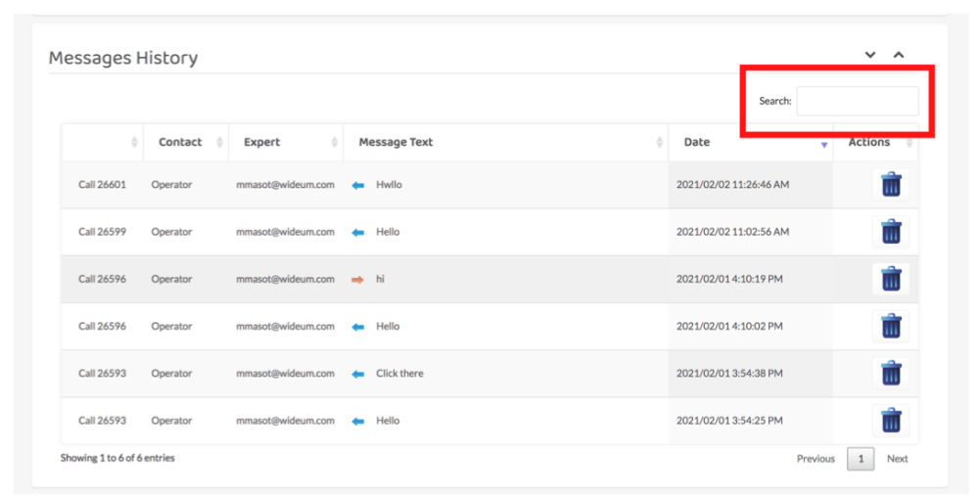Screen dimensions: 979x500
Task: Click the trash icon for the 'hi' message
Action: [x=890, y=279]
